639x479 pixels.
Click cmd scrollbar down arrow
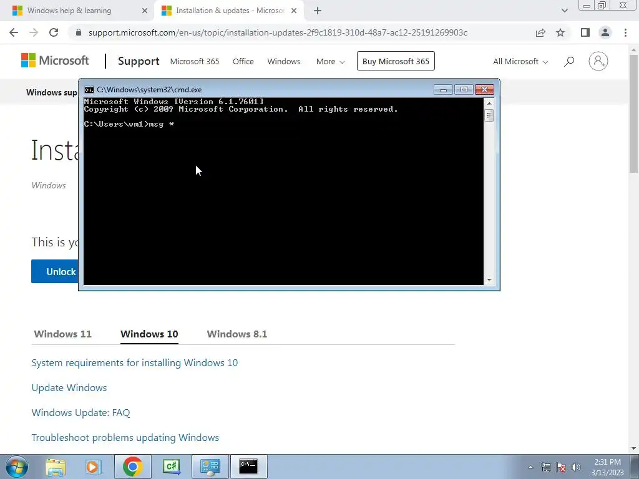click(489, 280)
